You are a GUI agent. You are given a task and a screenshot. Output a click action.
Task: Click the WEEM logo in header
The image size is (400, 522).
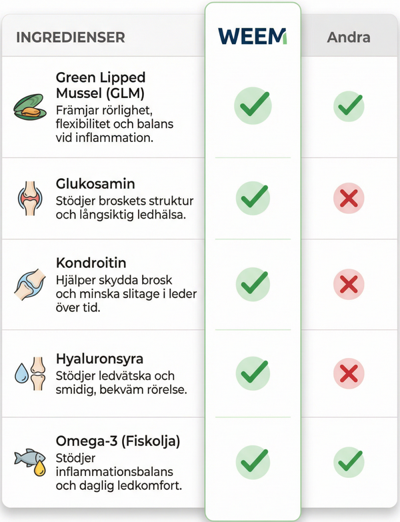253,36
